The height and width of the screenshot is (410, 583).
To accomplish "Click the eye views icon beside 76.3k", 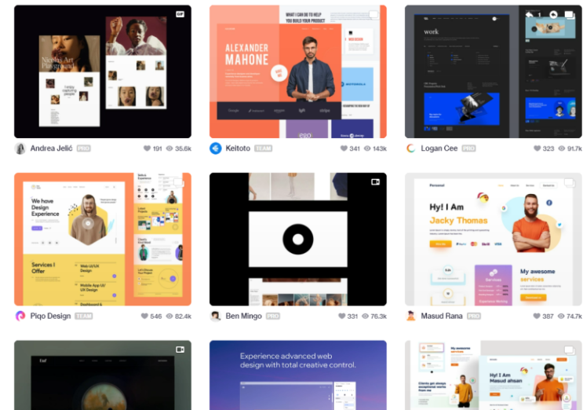I will point(366,317).
